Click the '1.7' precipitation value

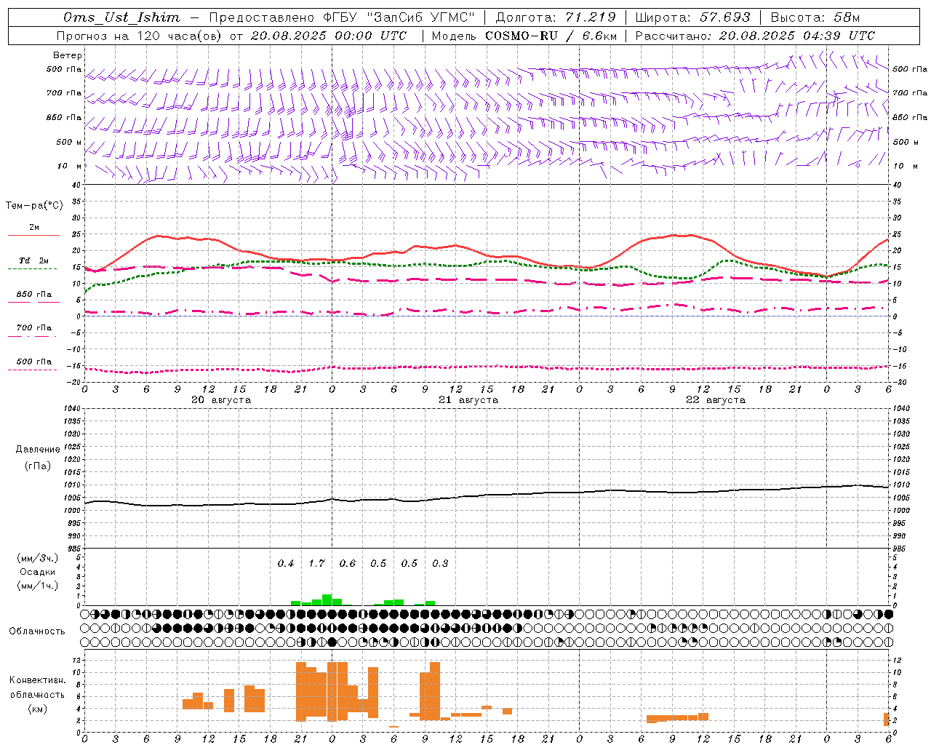316,564
